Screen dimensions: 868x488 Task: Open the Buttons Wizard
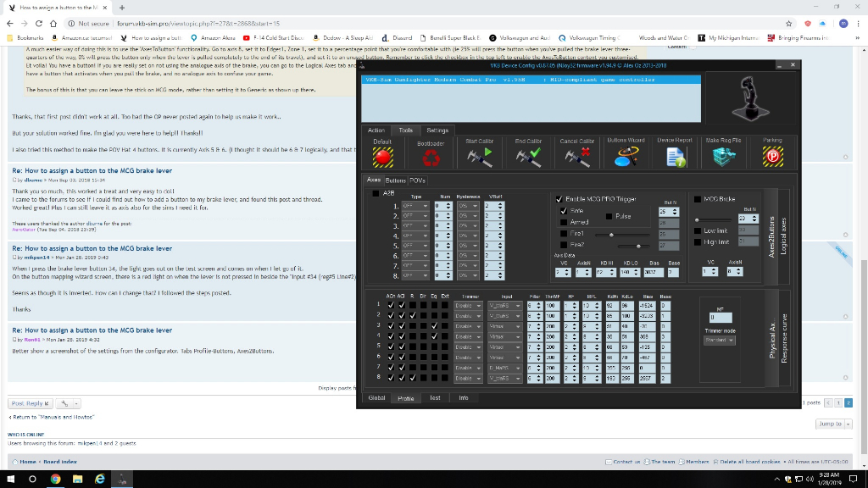tap(626, 157)
